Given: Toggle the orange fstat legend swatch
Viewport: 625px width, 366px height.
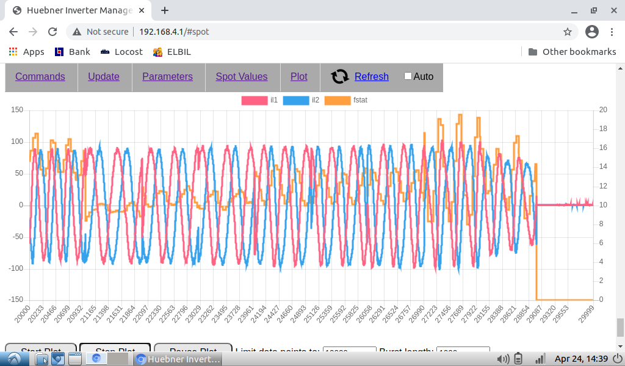Looking at the screenshot, I should (x=337, y=100).
